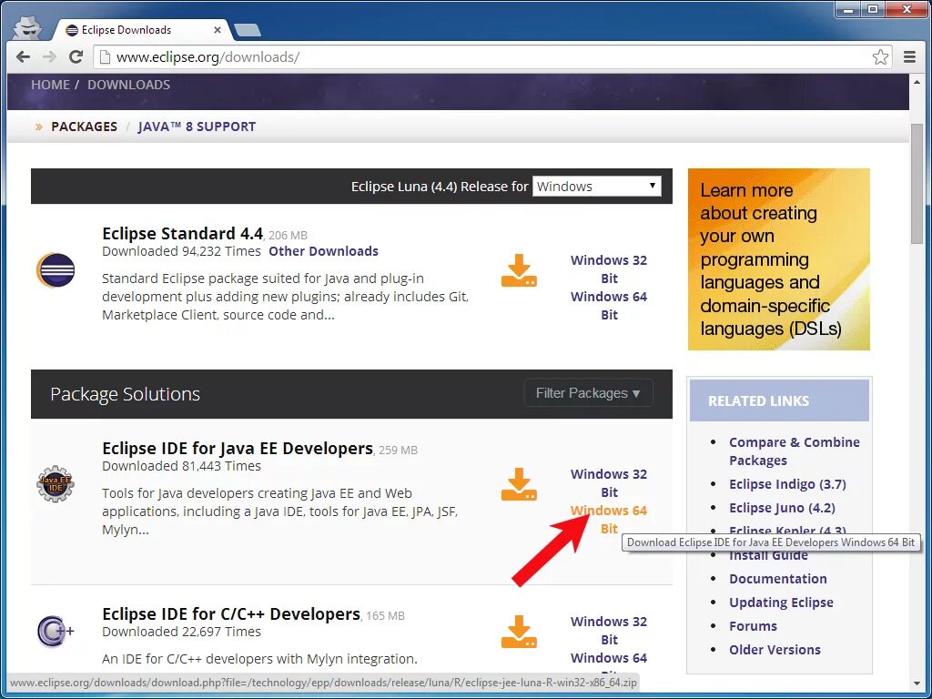Click the scrollbar down arrow

tap(917, 684)
